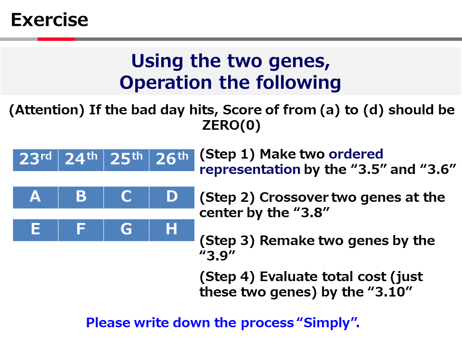Select gene cell "C"
This screenshot has height=346, width=462.
(x=126, y=197)
